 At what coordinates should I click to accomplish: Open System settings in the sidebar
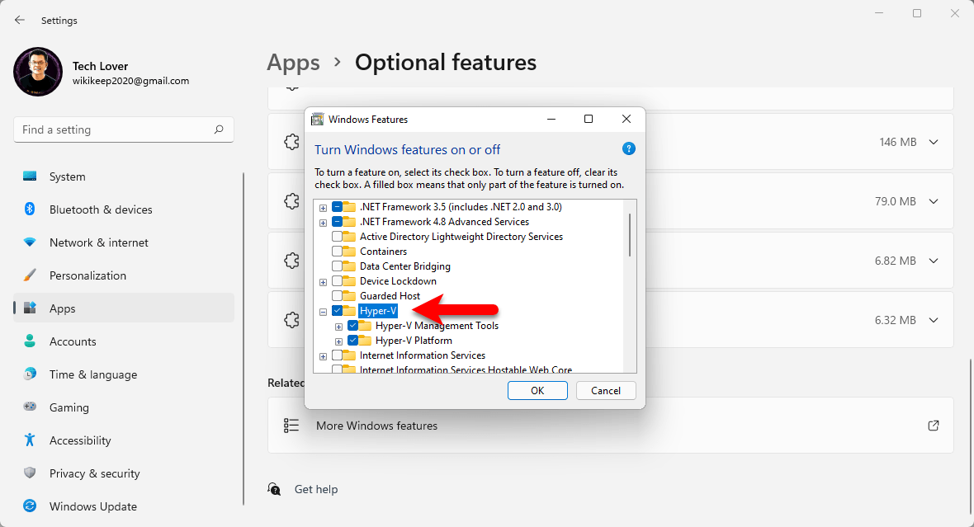pyautogui.click(x=124, y=176)
